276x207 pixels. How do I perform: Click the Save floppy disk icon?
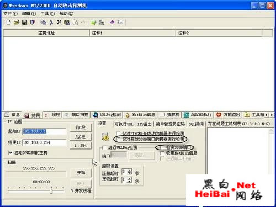(24, 22)
